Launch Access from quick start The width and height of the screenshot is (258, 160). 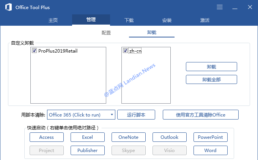(x=47, y=137)
